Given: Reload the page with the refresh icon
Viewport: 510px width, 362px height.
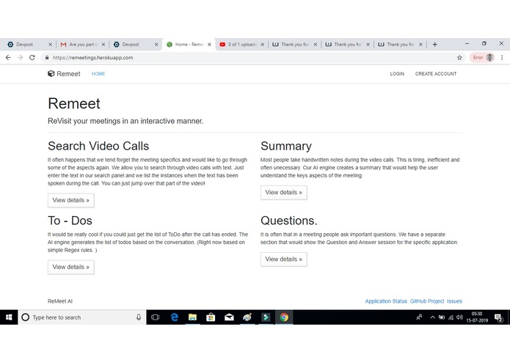Looking at the screenshot, I should pos(32,57).
